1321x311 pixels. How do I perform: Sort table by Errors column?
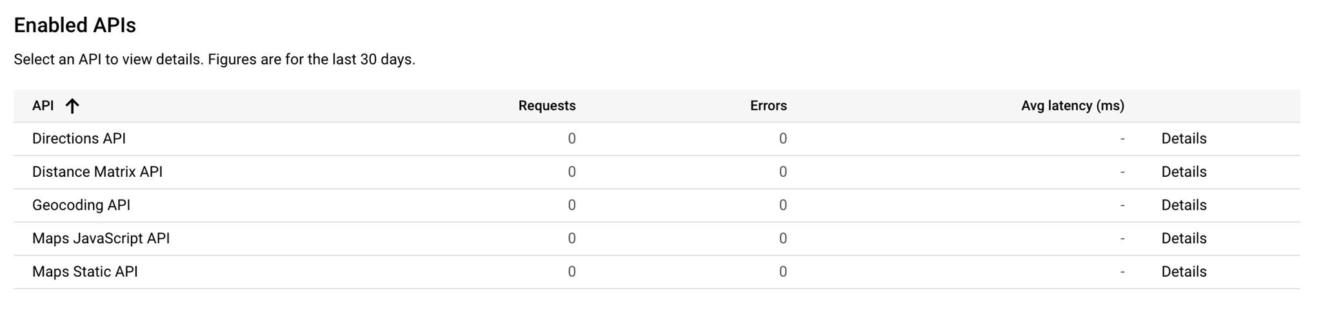click(768, 106)
